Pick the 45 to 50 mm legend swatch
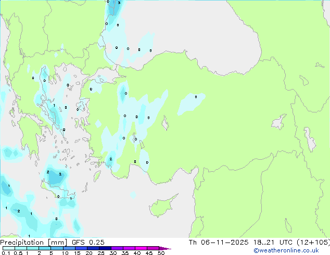Image resolution: width=330 pixels, height=255 pixels. [x=153, y=248]
